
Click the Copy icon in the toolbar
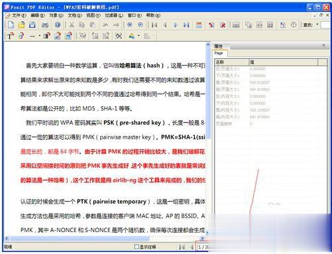click(82, 25)
